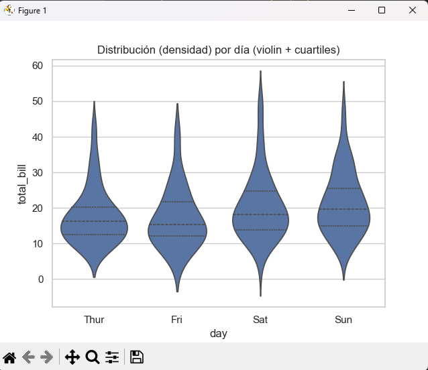Minimize the Figure 1 window
Viewport: 428px width, 370px height.
tap(350, 11)
